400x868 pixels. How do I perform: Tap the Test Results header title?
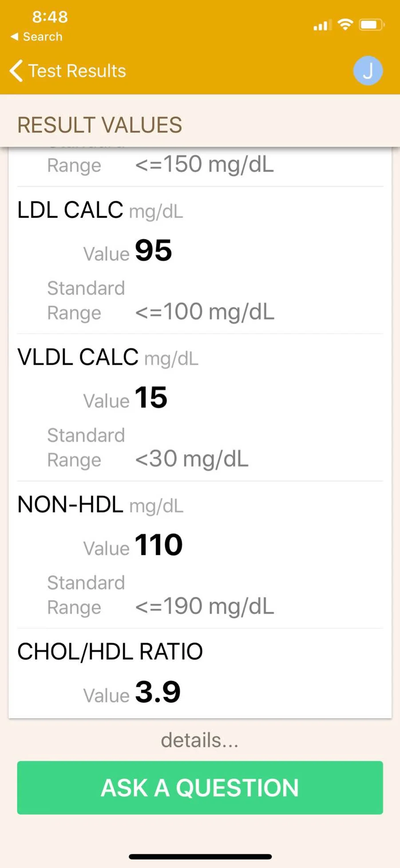pyautogui.click(x=77, y=71)
